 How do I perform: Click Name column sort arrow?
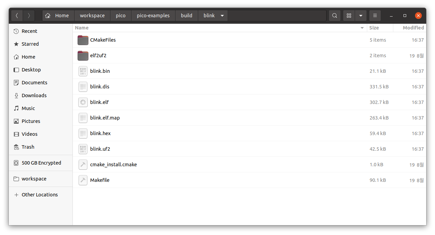pos(362,28)
